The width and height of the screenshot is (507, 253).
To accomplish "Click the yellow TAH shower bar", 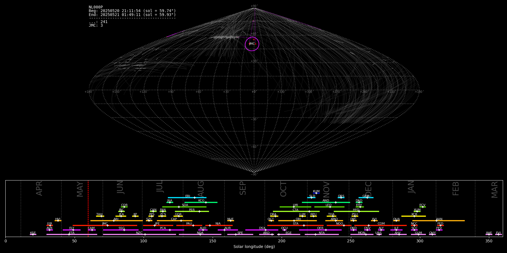I will point(100,216).
